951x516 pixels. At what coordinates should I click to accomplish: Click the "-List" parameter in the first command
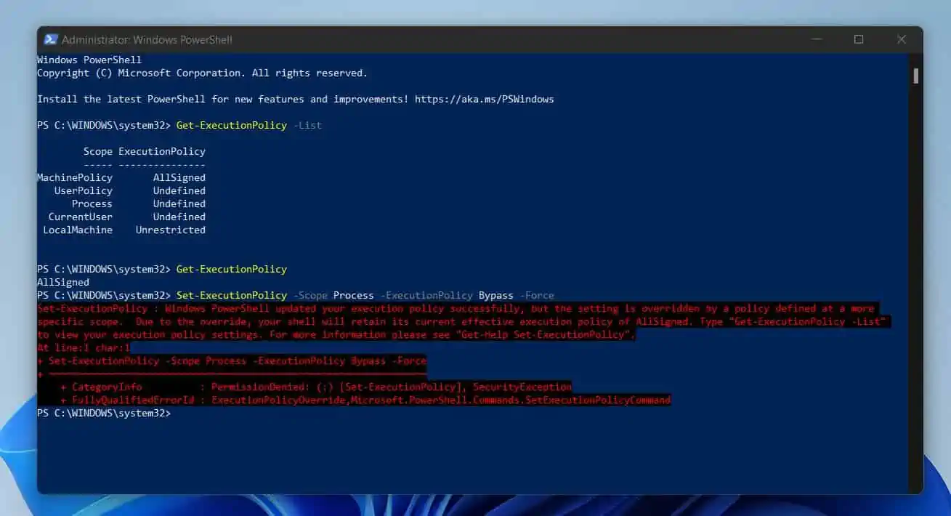[x=307, y=125]
